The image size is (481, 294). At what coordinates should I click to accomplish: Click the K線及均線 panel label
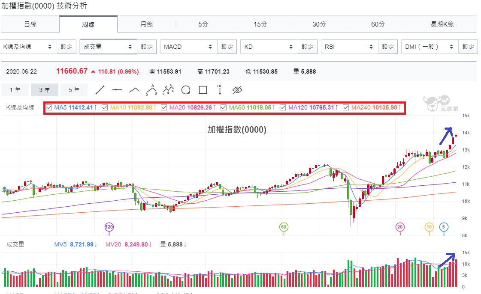pyautogui.click(x=20, y=107)
